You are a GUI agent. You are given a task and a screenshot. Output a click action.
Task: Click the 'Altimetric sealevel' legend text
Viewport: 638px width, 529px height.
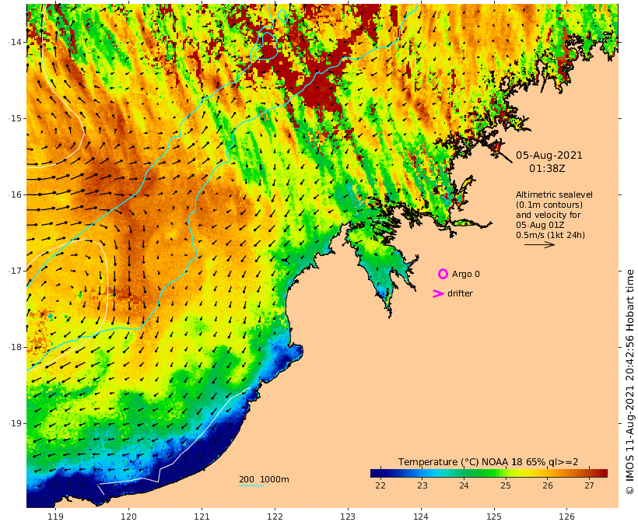click(554, 194)
